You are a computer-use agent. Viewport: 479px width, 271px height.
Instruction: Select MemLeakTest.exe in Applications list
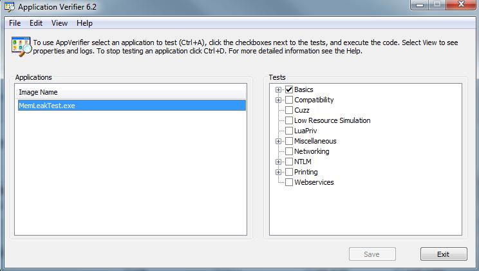pos(47,106)
